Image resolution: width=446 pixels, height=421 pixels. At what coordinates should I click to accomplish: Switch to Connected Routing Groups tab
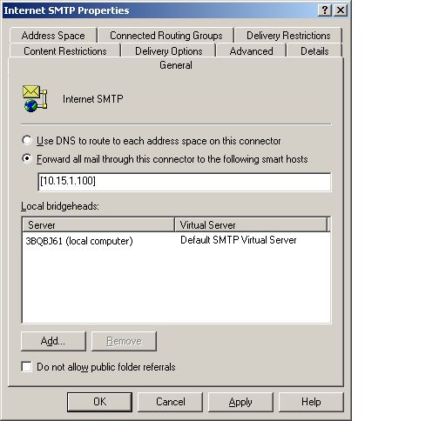[166, 36]
